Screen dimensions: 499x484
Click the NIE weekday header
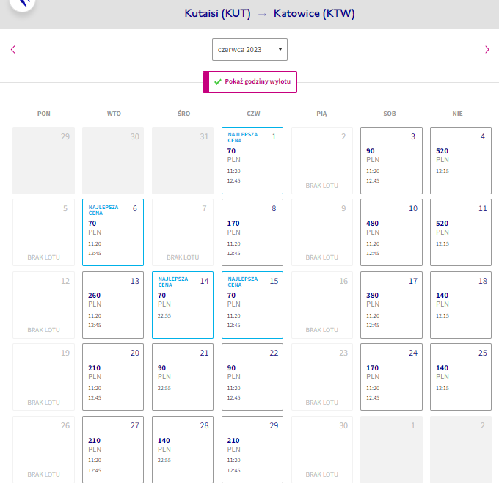[458, 114]
